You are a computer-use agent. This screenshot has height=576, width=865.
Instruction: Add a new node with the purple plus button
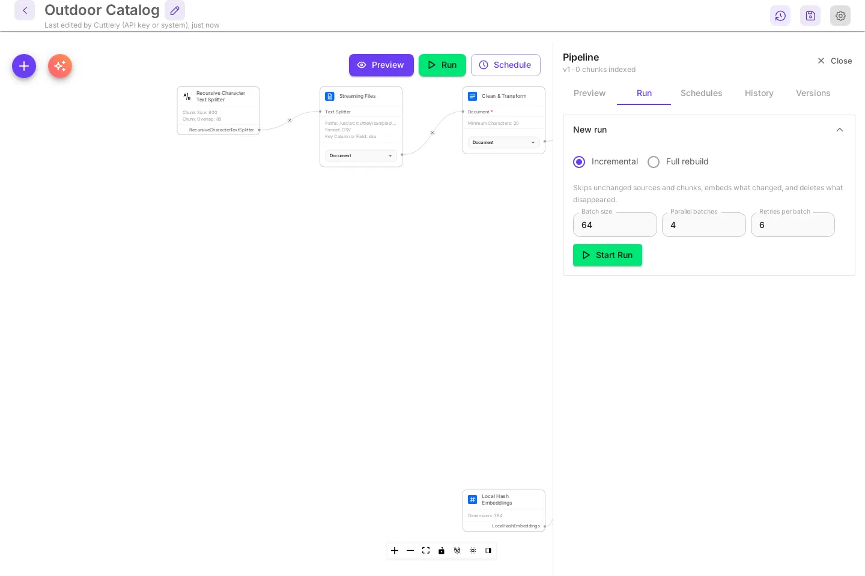24,66
